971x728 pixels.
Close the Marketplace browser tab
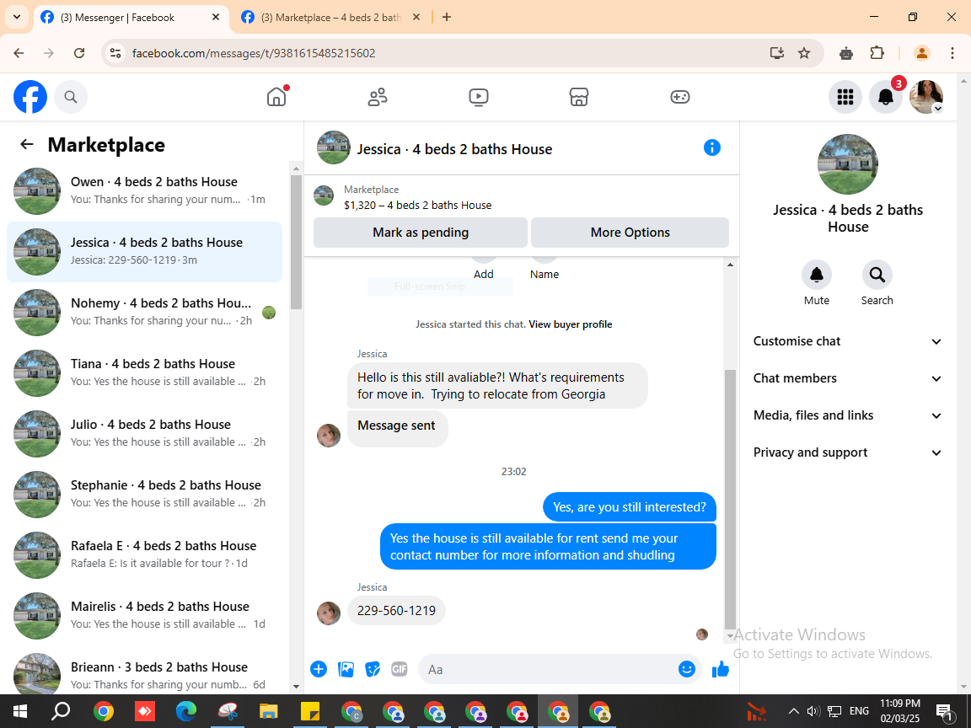coord(416,18)
